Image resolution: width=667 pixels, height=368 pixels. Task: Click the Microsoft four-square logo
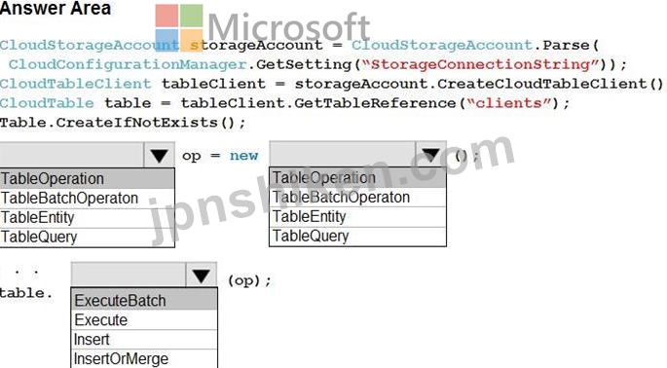[x=179, y=28]
